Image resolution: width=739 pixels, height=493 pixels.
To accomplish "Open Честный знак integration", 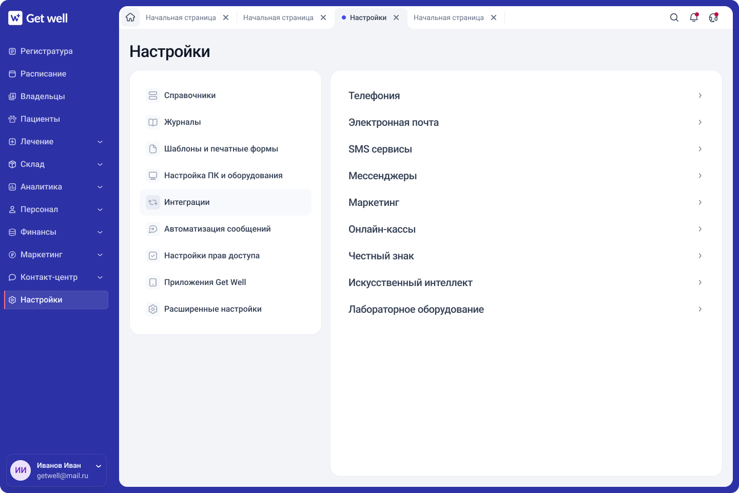I will click(x=526, y=256).
